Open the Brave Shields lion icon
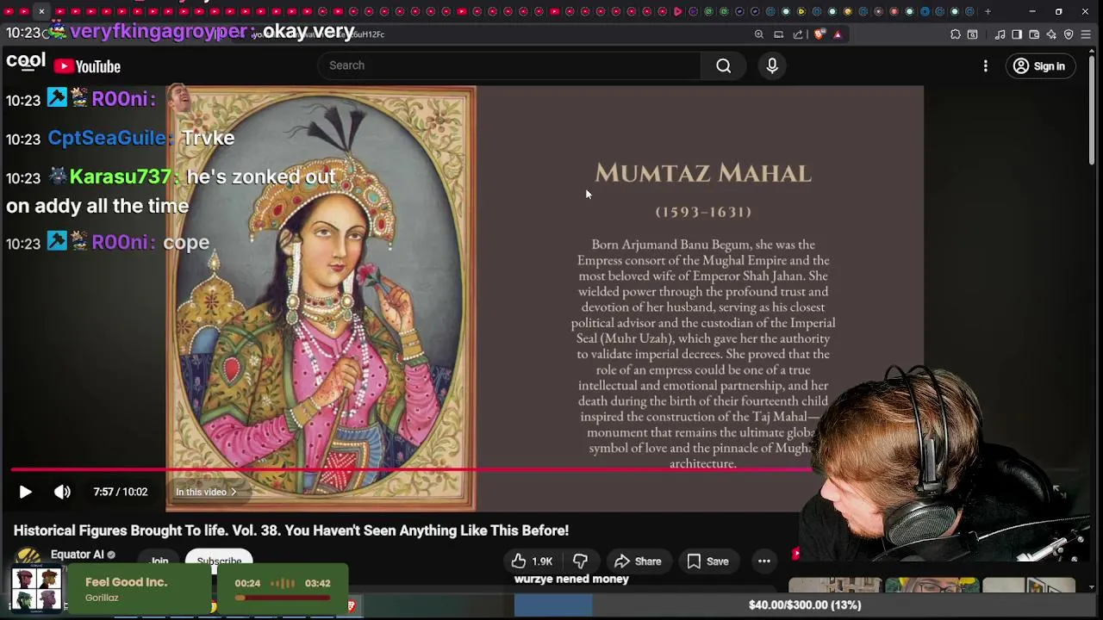The height and width of the screenshot is (620, 1103). [x=819, y=34]
